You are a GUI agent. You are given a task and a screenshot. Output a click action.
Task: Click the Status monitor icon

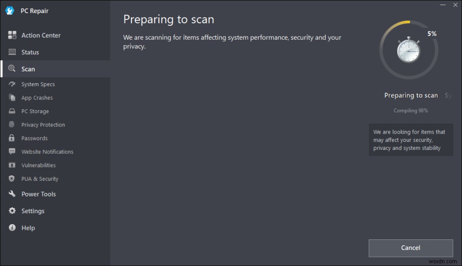(x=12, y=52)
